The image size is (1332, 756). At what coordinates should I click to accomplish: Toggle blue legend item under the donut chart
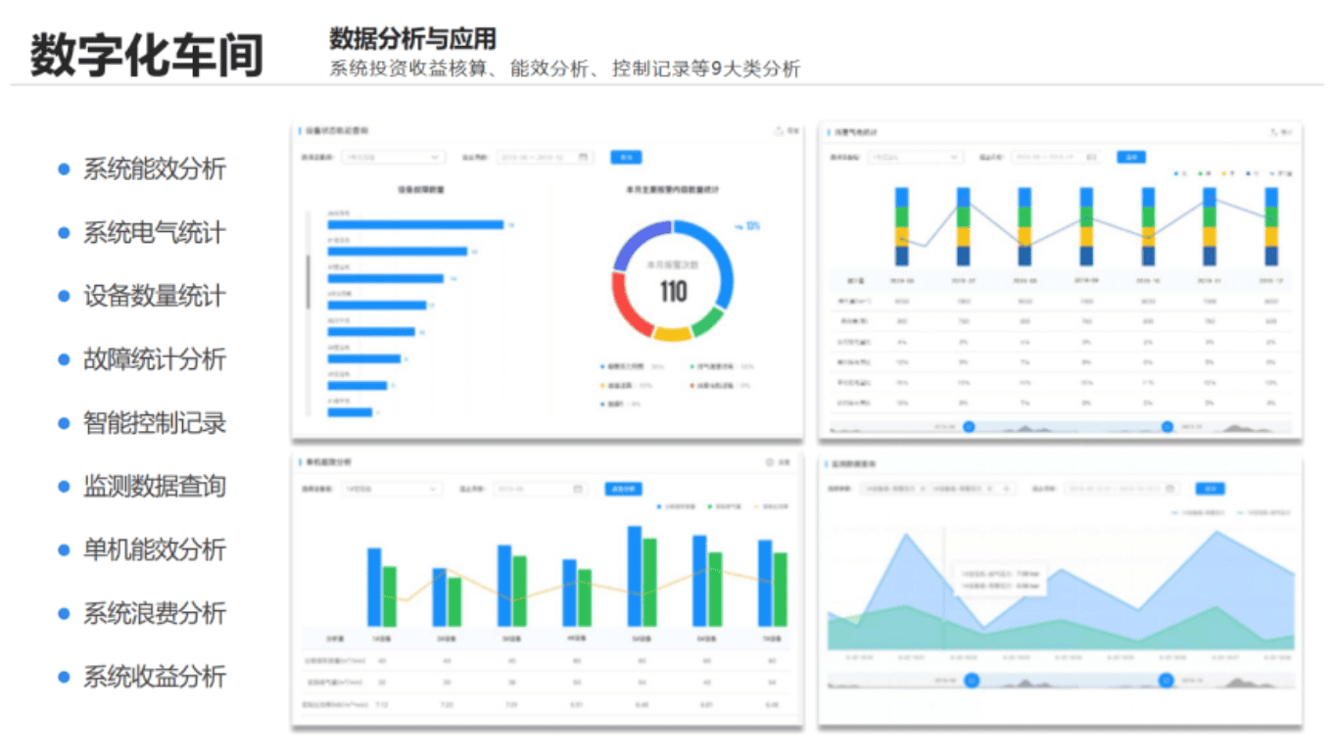point(602,367)
